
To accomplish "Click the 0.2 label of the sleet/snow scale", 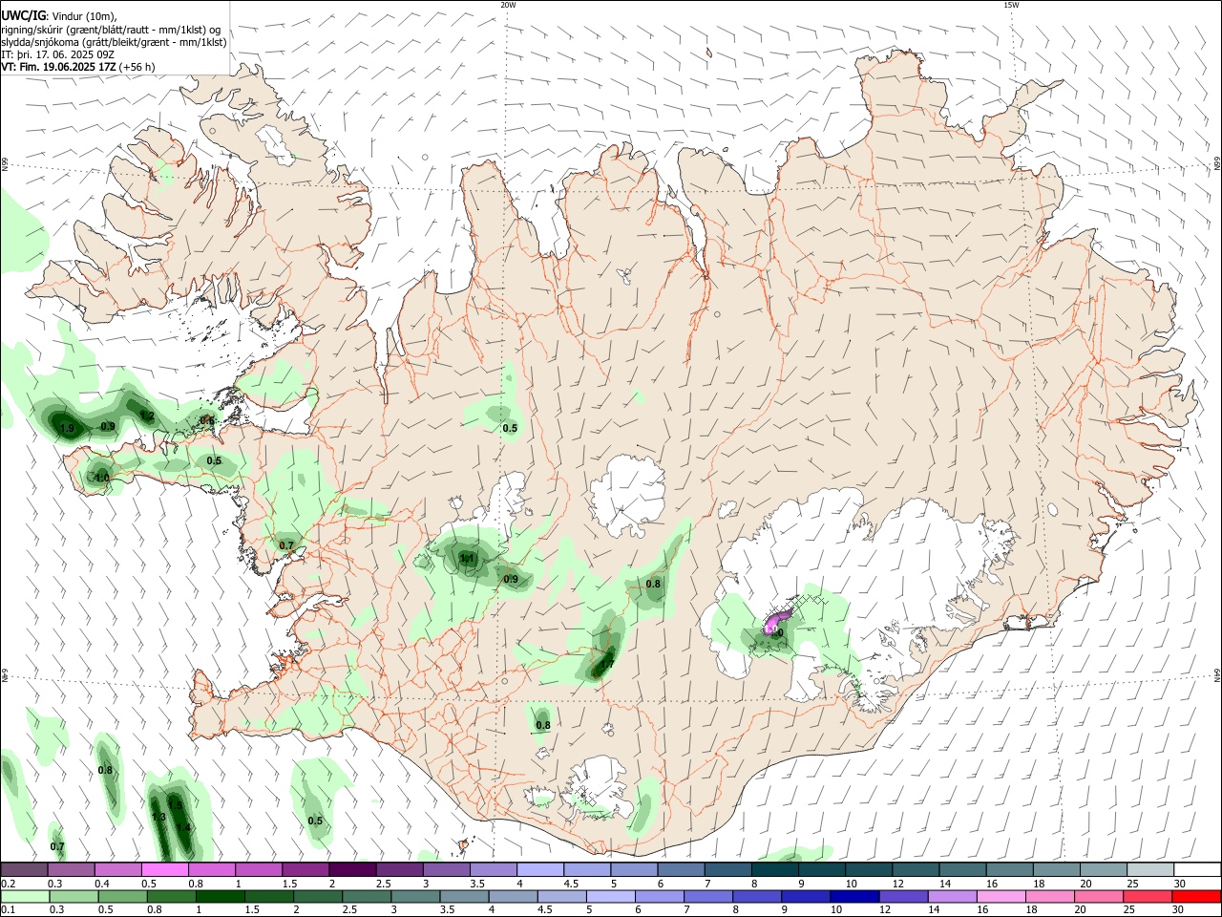I will (8, 884).
